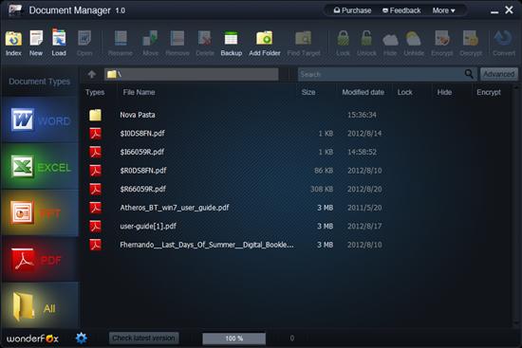The height and width of the screenshot is (348, 522).
Task: Click the Encrypt toolbar icon
Action: click(x=441, y=44)
